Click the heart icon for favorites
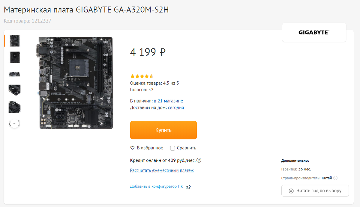Viewport: 360px width, 207px height. (x=132, y=148)
